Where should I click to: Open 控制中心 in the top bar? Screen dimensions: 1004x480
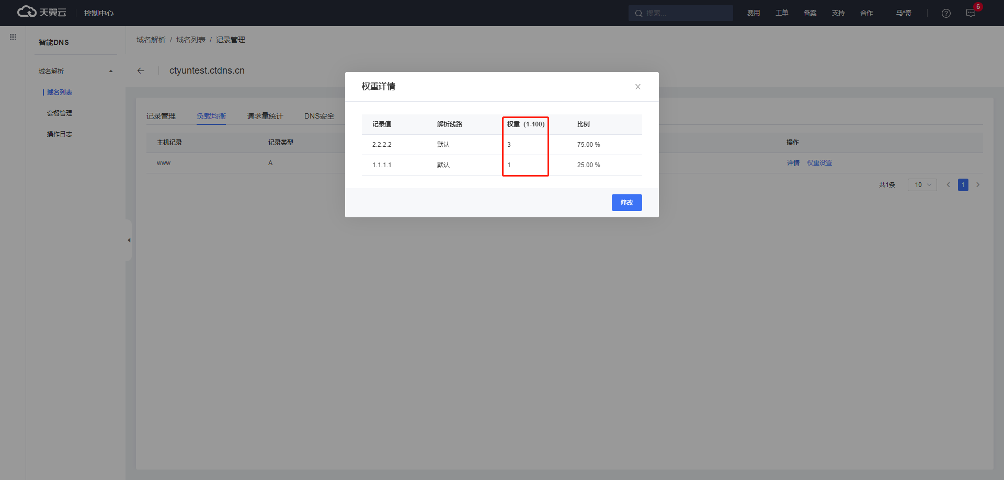click(99, 13)
